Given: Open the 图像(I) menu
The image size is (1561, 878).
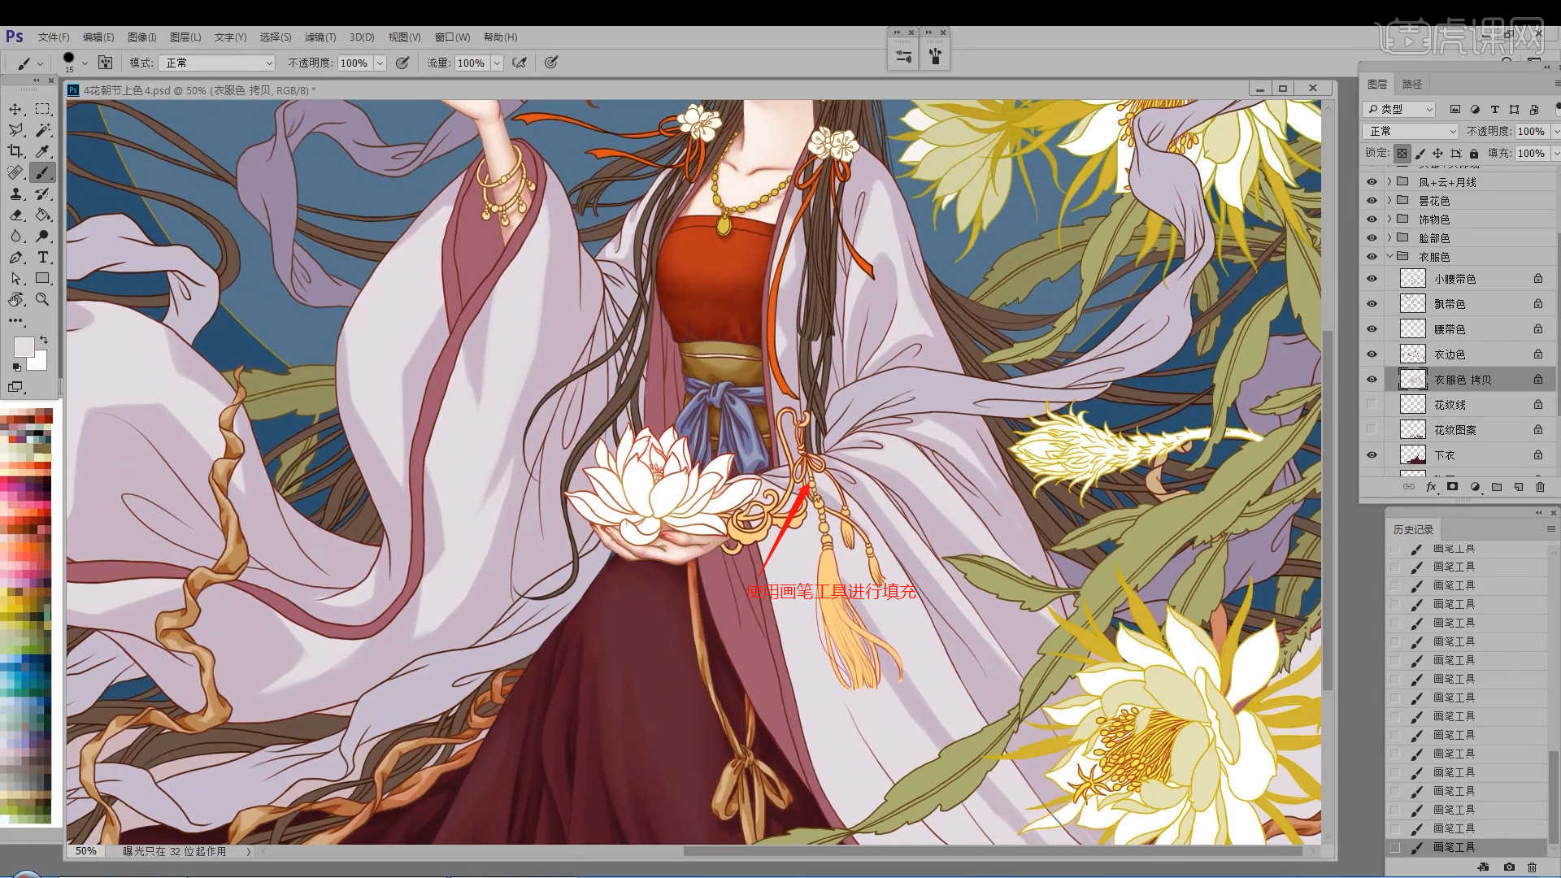Looking at the screenshot, I should click(141, 37).
